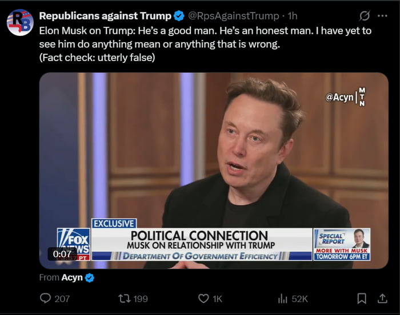Bookmark this post
Viewport: 400px width, 315px height.
pos(361,298)
